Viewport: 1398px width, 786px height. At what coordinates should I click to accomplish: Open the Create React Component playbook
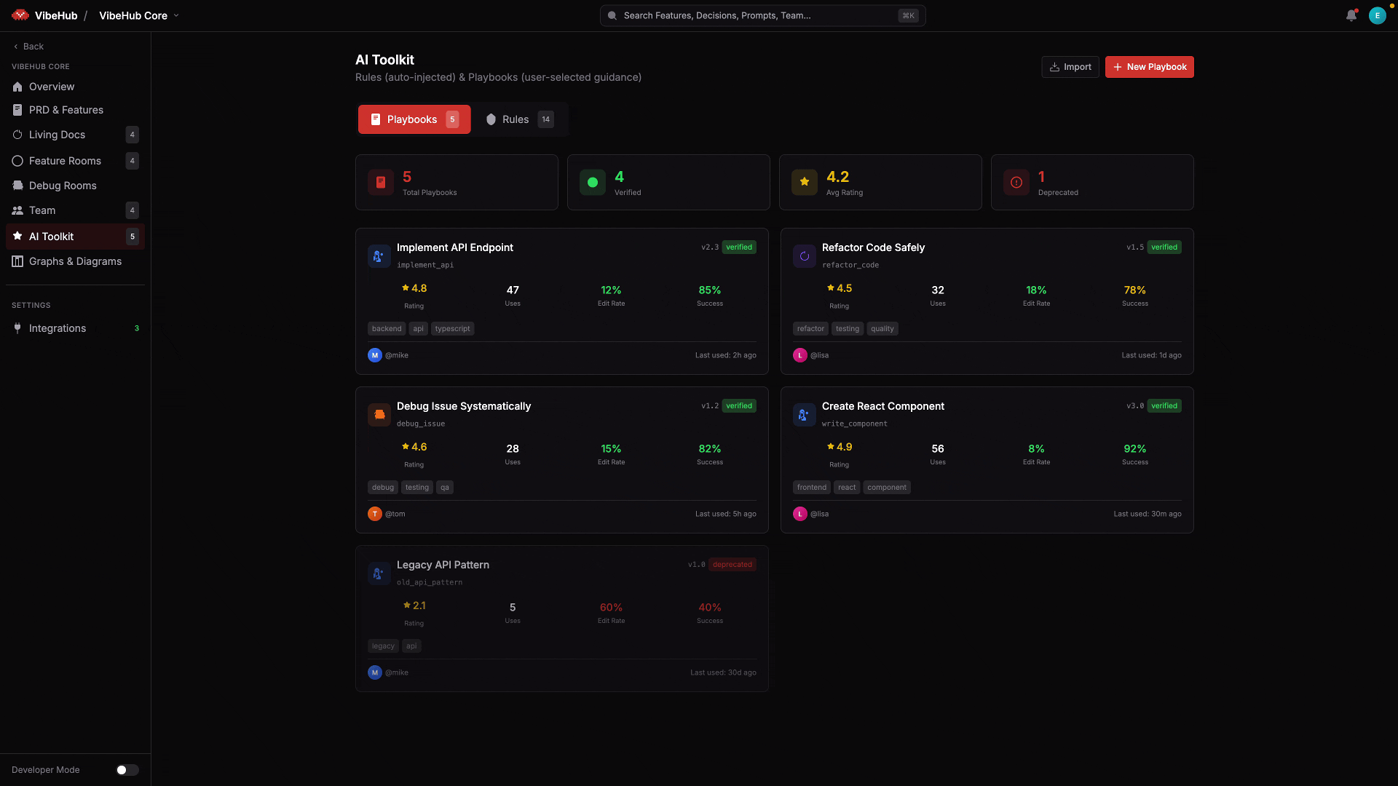pyautogui.click(x=882, y=406)
